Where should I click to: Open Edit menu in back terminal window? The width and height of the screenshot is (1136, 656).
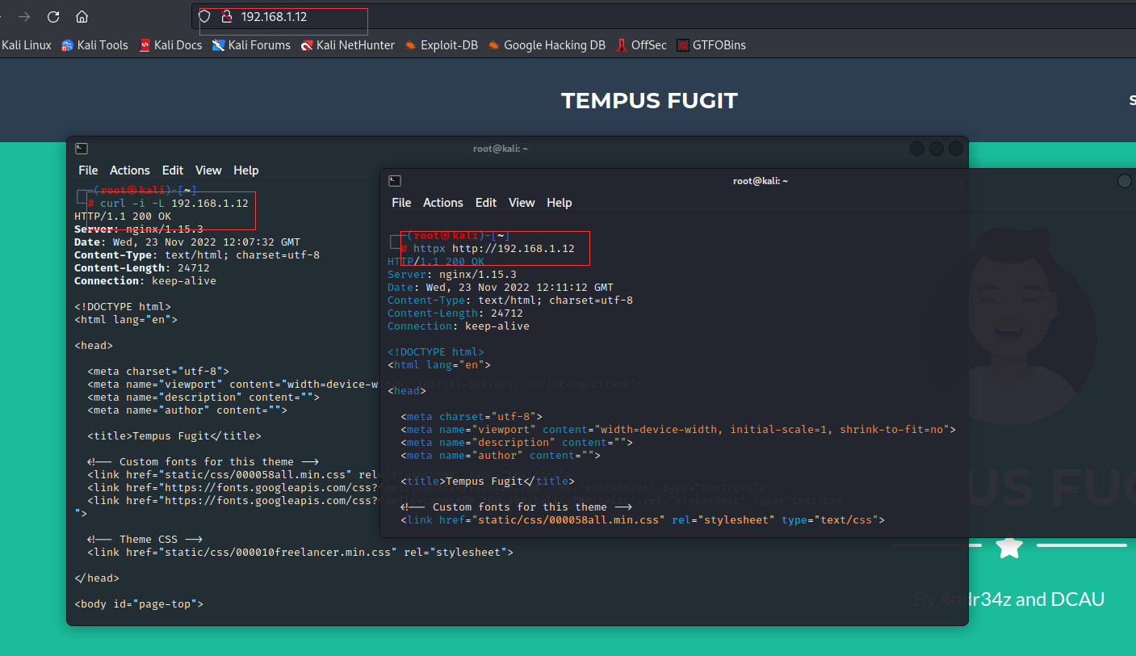[173, 170]
